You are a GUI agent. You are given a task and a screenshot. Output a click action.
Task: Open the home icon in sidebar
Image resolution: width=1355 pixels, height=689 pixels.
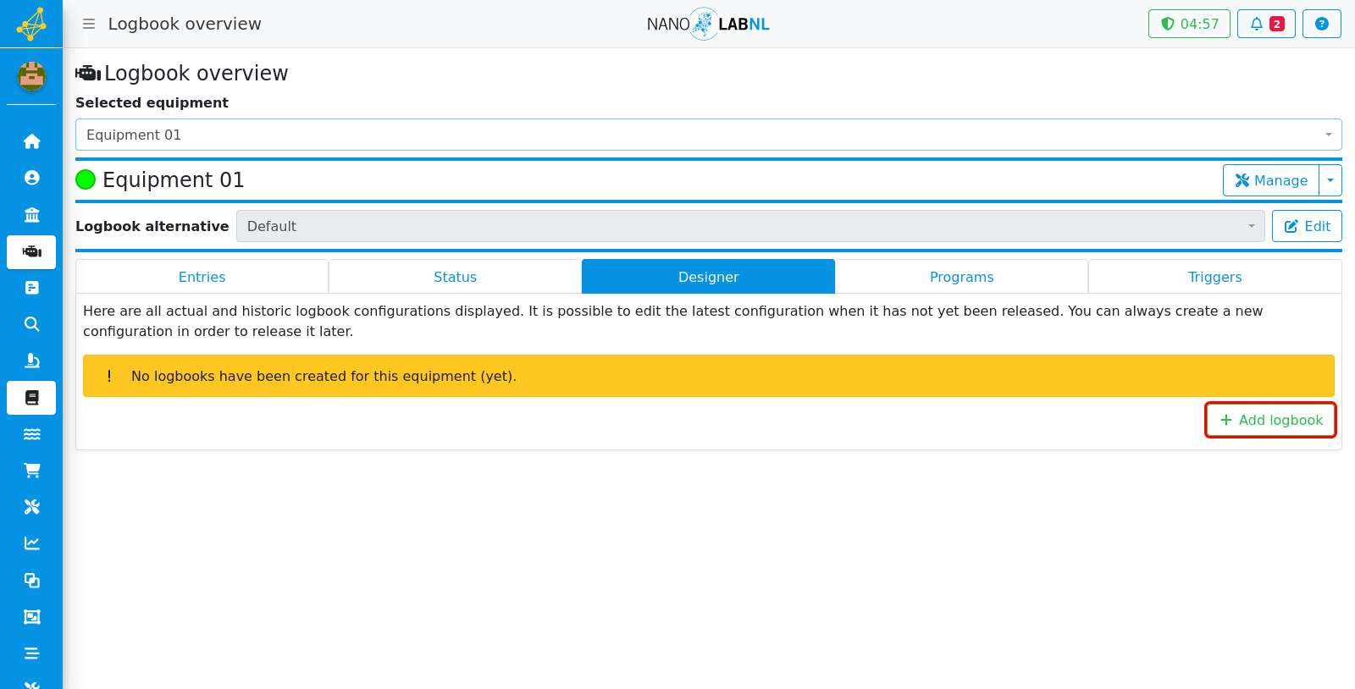[31, 141]
